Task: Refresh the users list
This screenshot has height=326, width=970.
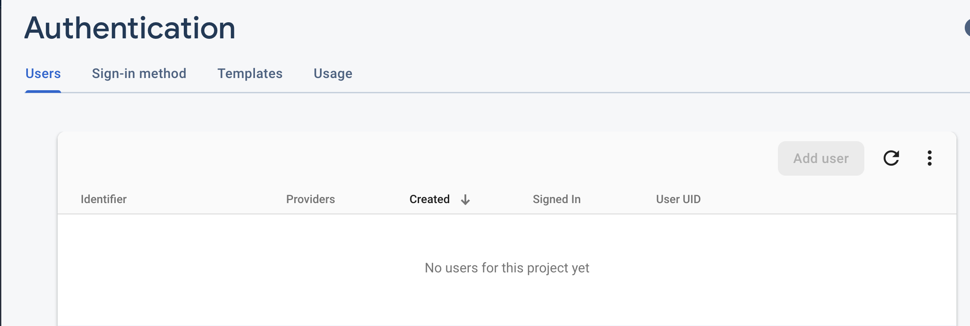Action: pos(891,158)
